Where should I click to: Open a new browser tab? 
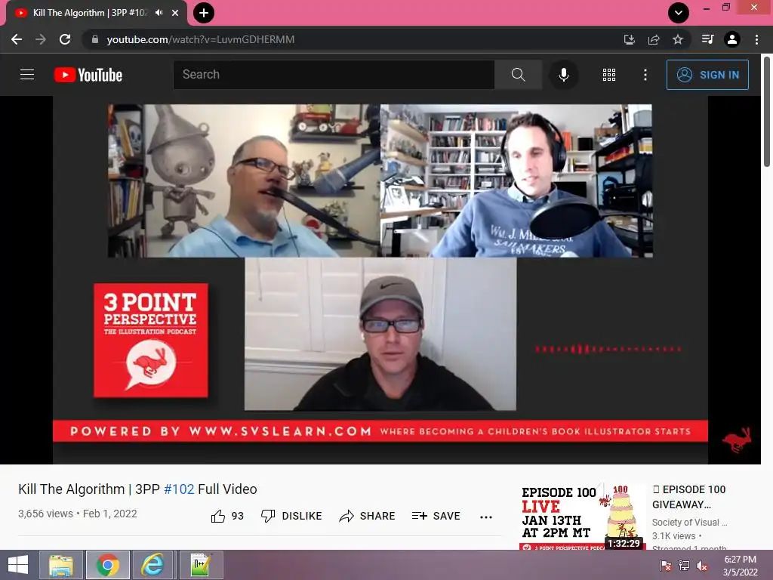click(x=204, y=13)
